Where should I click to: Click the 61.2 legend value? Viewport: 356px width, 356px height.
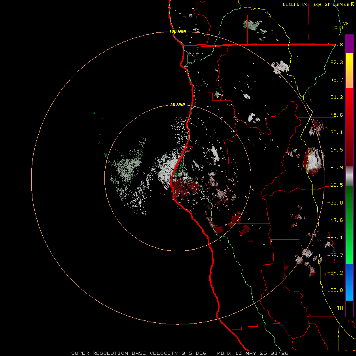[x=337, y=97]
